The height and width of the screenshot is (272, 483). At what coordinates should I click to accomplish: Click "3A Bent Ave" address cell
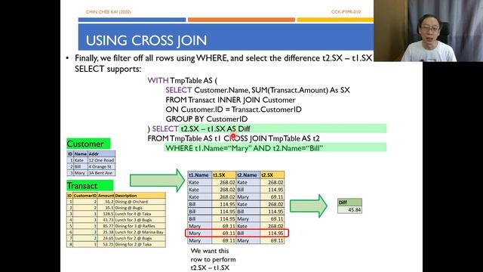101,173
